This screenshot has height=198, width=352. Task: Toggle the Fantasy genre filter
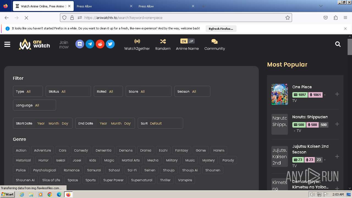(x=182, y=150)
